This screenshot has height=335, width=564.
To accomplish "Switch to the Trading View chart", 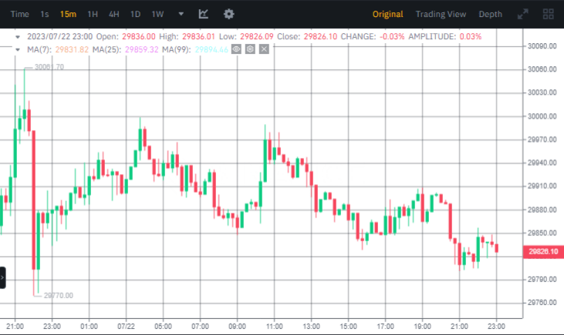I will [441, 15].
